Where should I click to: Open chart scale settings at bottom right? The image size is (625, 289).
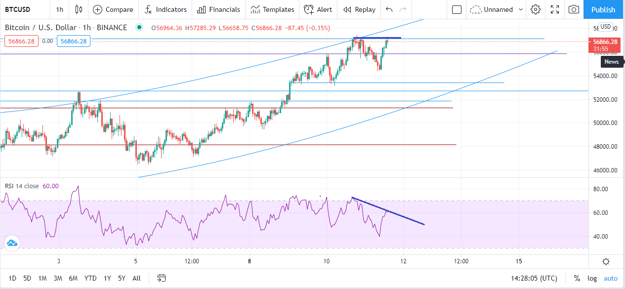(x=606, y=262)
